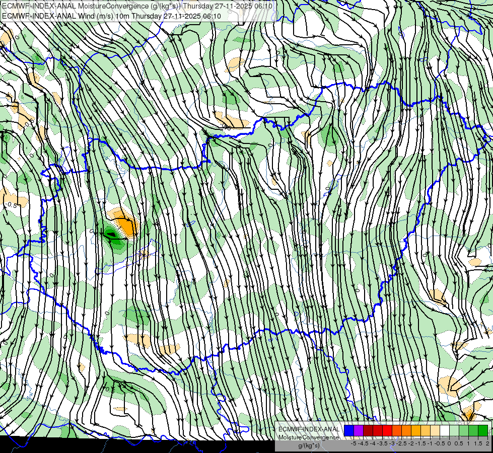Click the -4.5 tick label in the legend
This screenshot has width=493, height=453.
pos(363,443)
